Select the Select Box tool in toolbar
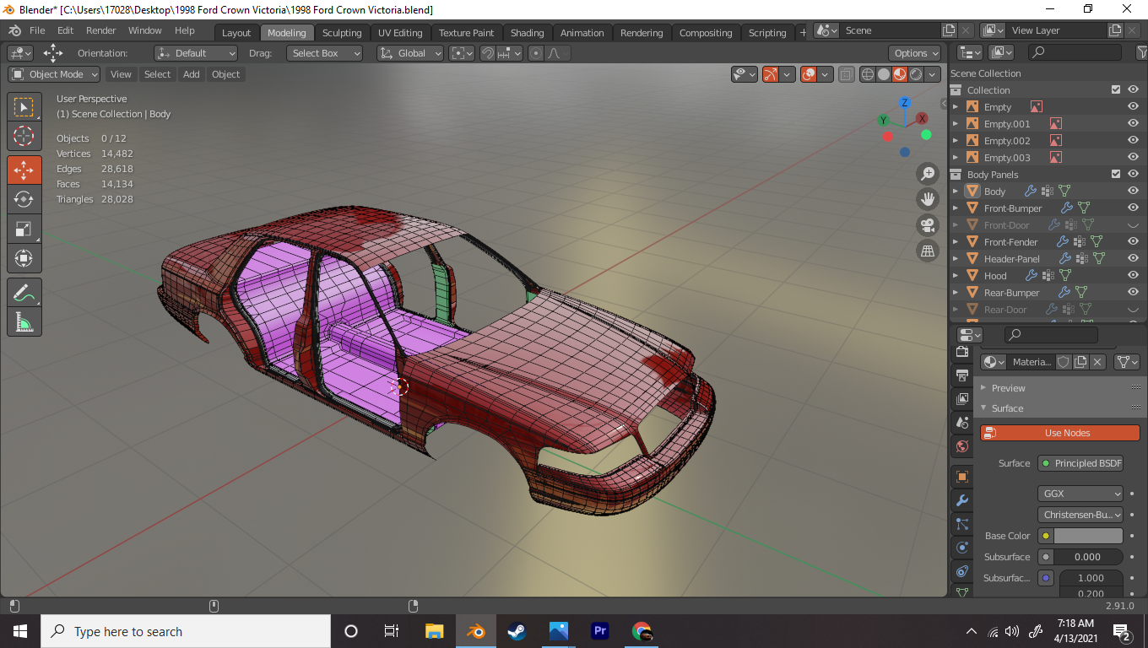This screenshot has height=648, width=1148. click(24, 107)
